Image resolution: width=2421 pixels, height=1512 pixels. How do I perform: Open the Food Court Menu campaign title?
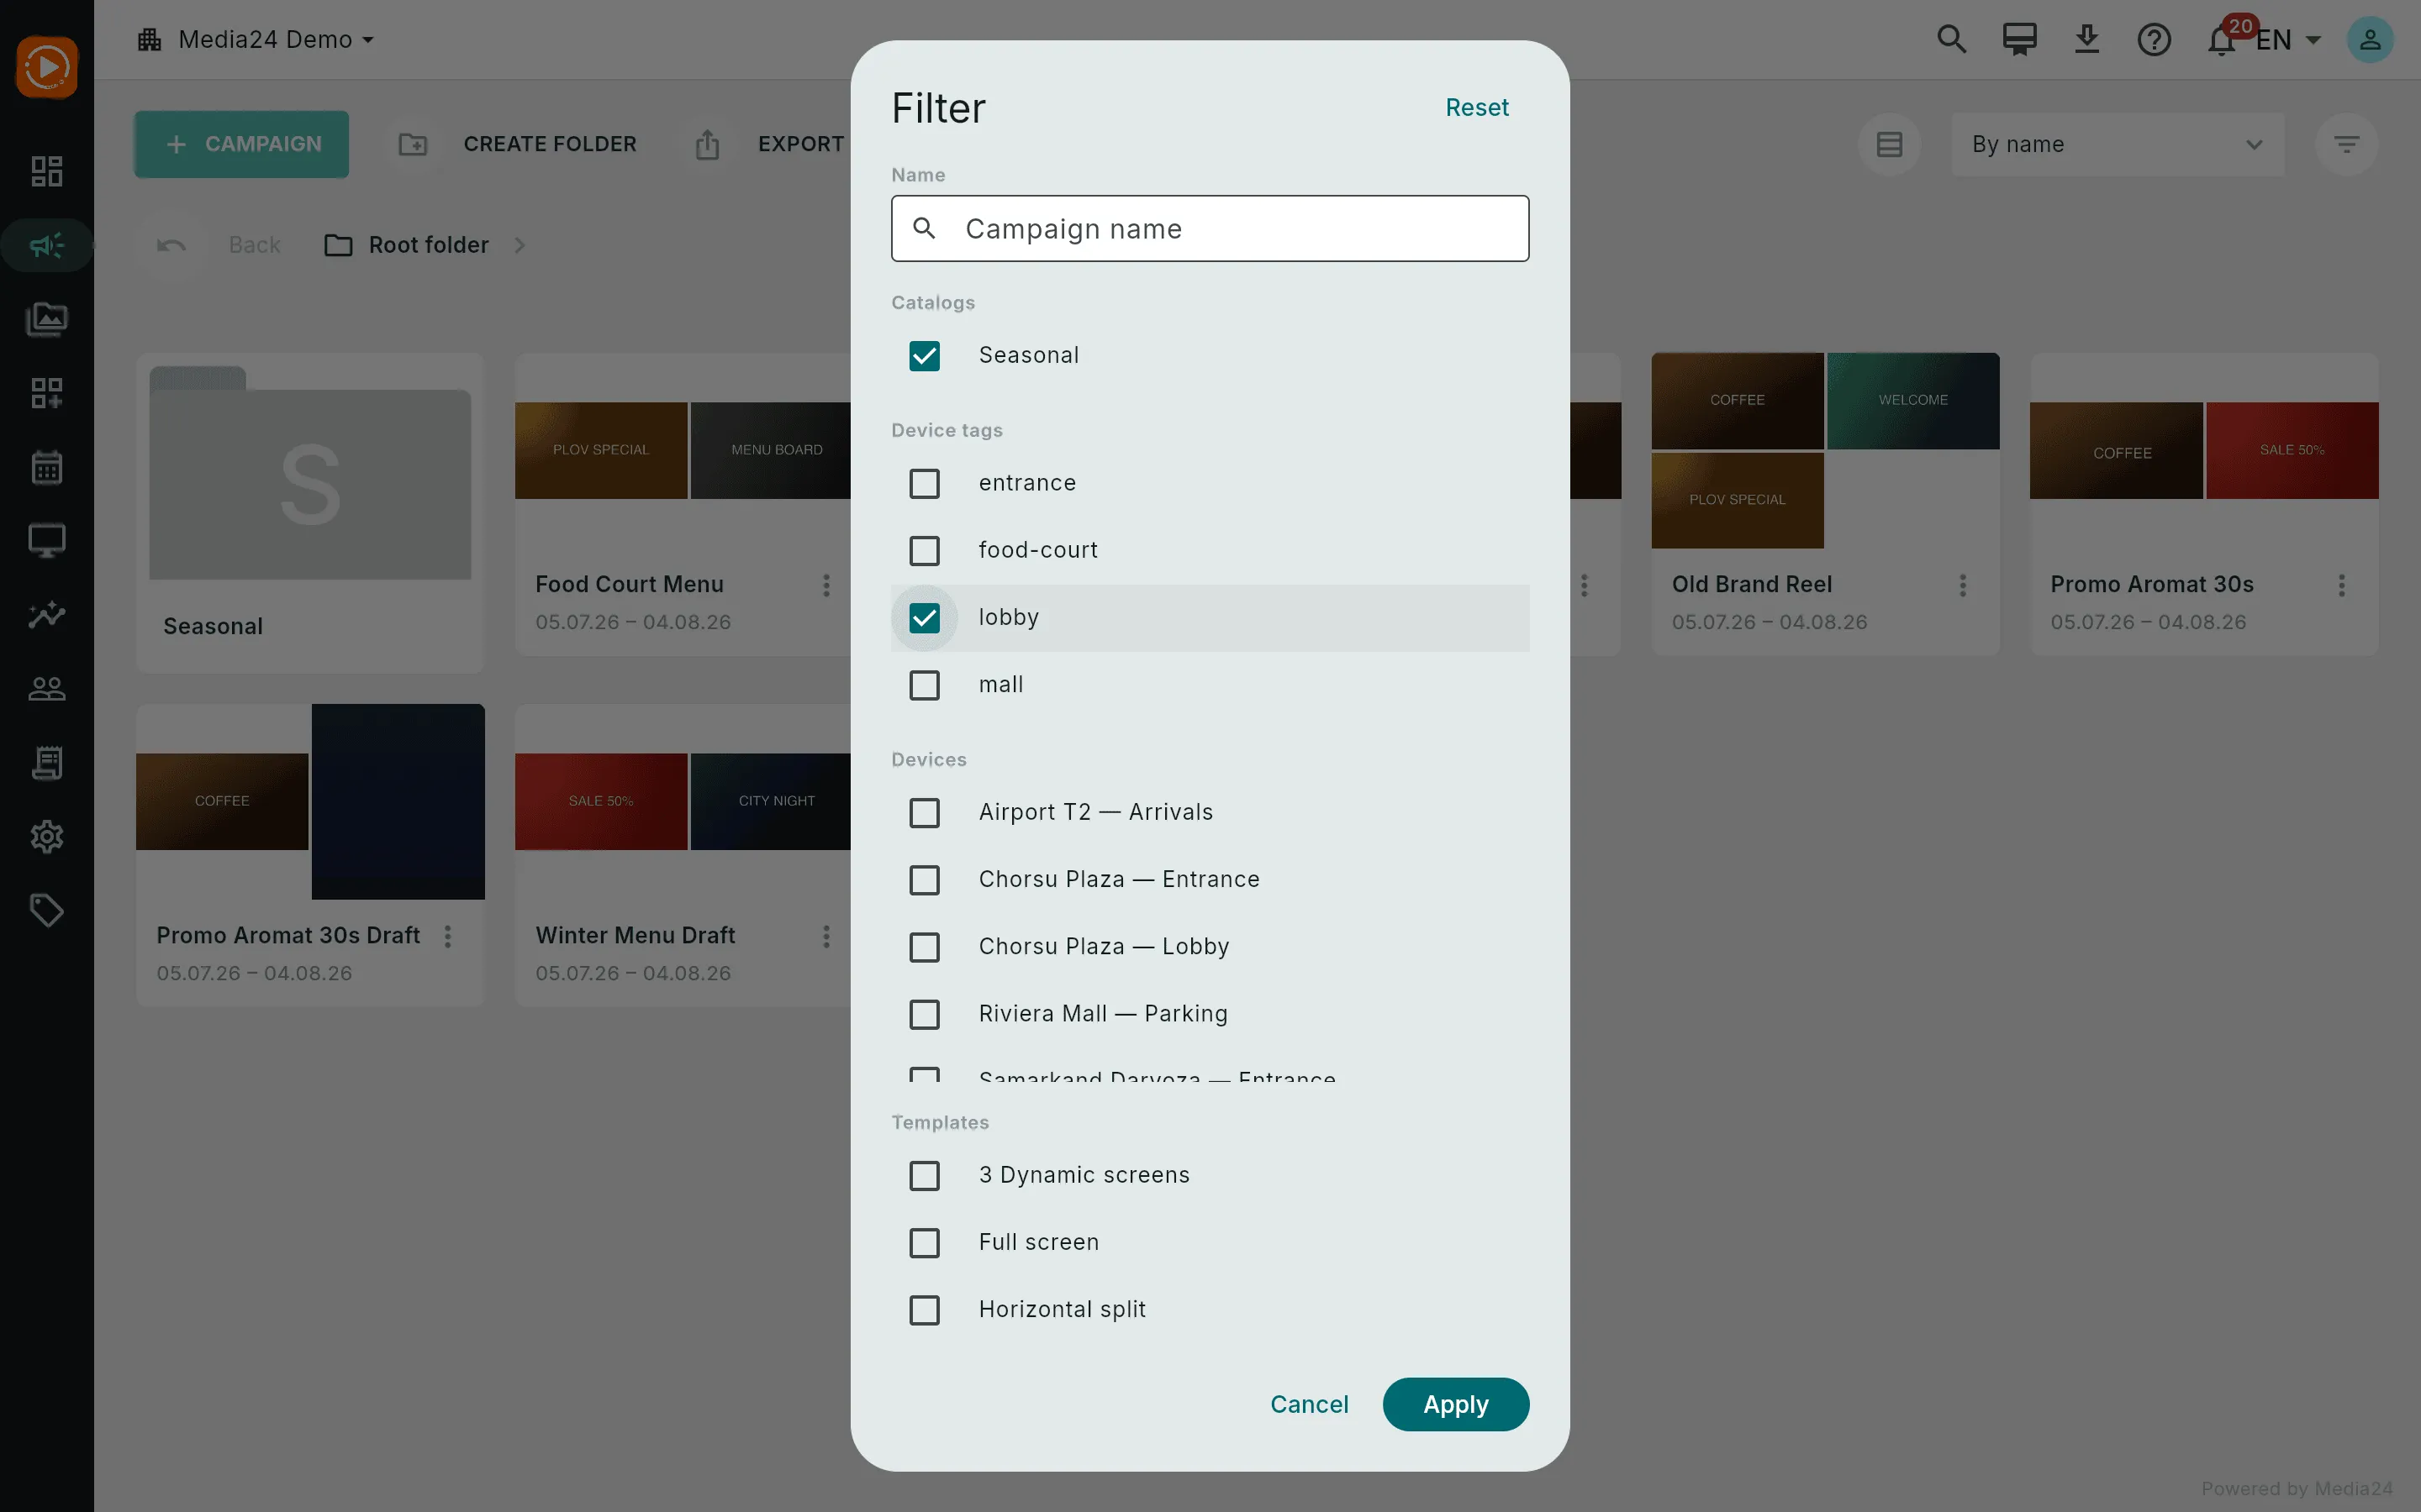pyautogui.click(x=630, y=585)
